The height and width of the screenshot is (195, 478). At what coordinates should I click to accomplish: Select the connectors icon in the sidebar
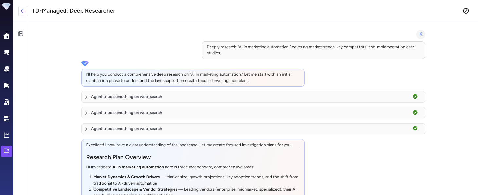click(7, 119)
